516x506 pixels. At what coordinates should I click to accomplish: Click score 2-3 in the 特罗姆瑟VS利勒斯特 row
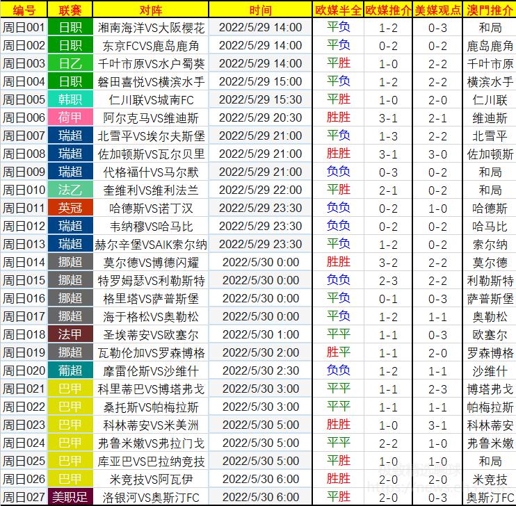pyautogui.click(x=388, y=281)
